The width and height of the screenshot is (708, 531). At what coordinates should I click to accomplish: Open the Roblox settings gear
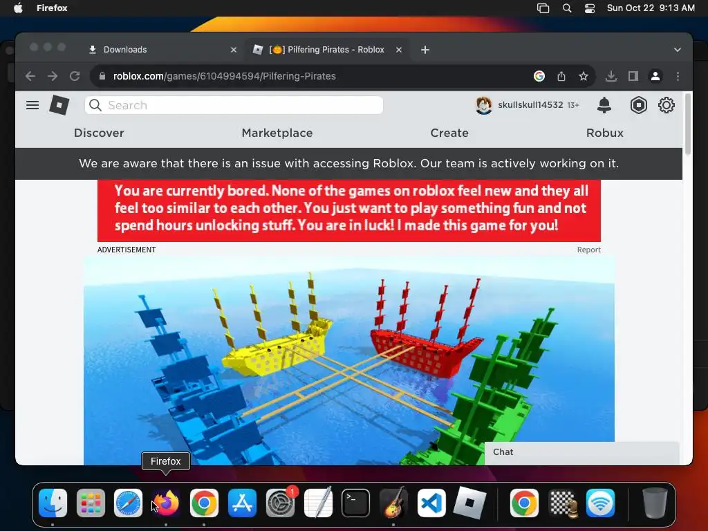click(666, 105)
